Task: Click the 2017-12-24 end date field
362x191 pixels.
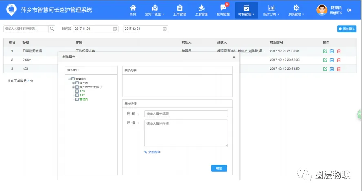Action: coord(146,29)
